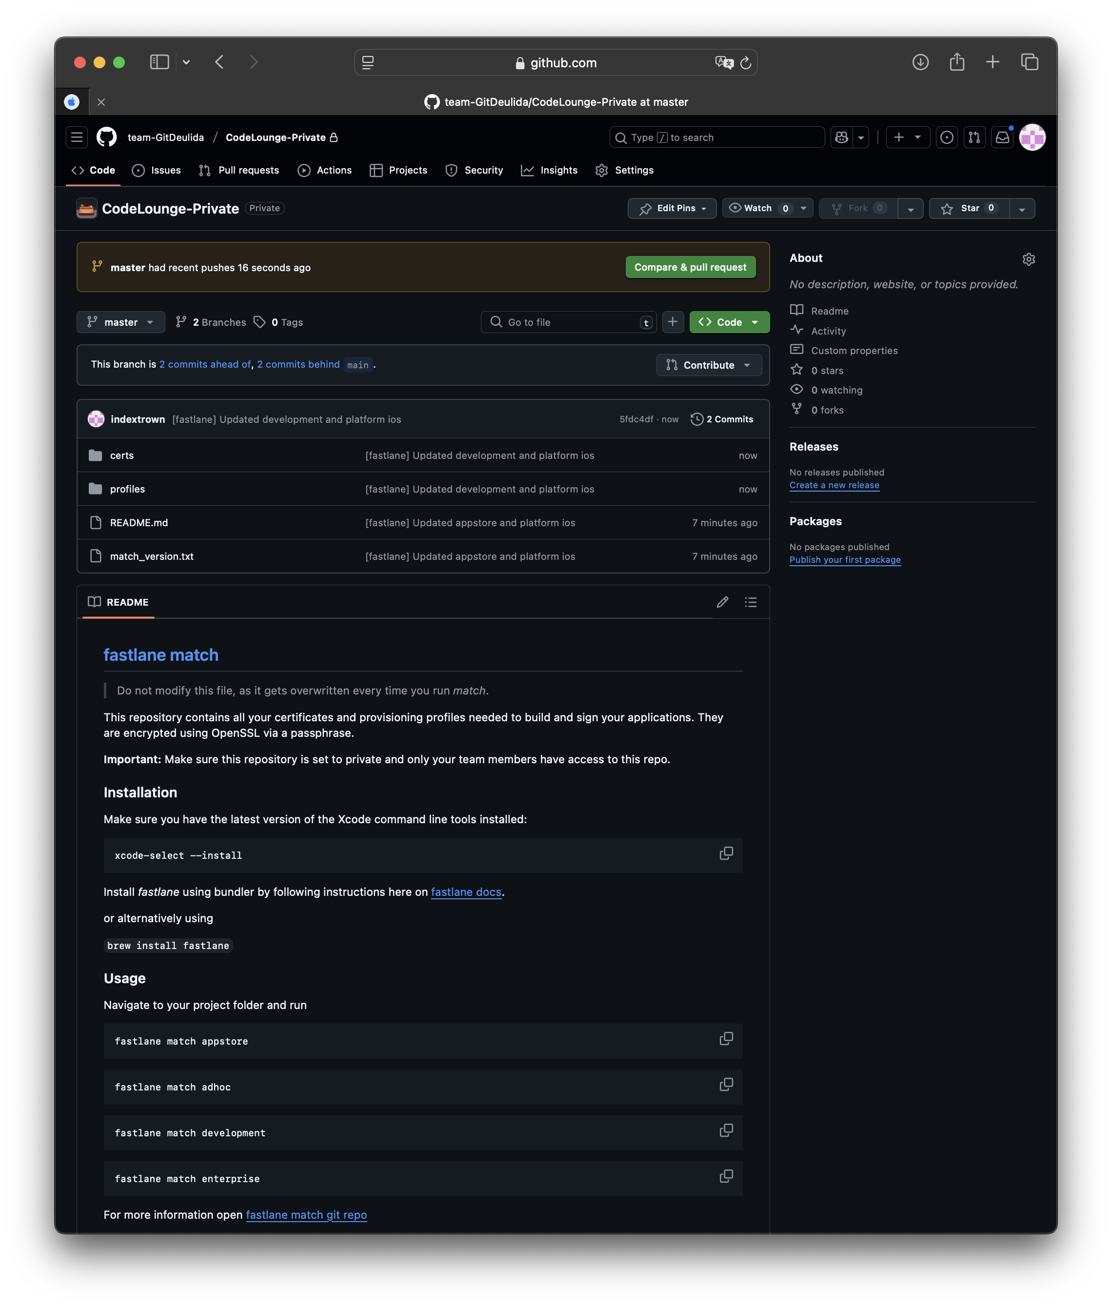
Task: Copy the fastlane match development command
Action: pos(726,1131)
